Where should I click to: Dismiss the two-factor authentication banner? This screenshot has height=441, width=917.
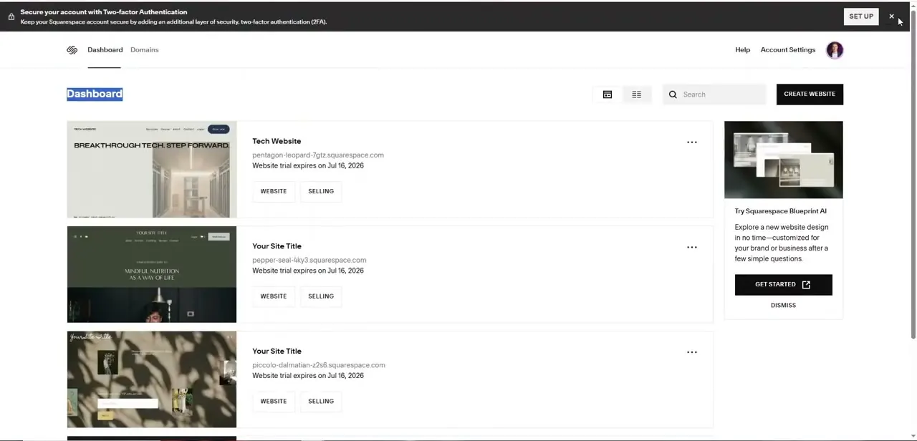(891, 16)
